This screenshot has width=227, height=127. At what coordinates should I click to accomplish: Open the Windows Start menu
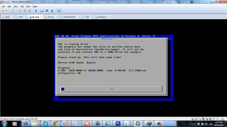(4, 124)
